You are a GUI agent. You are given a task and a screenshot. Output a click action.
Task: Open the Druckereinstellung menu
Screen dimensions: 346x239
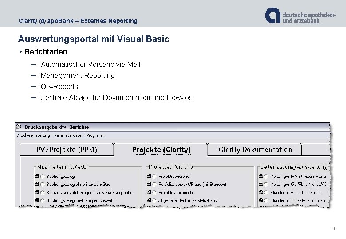(x=33, y=135)
